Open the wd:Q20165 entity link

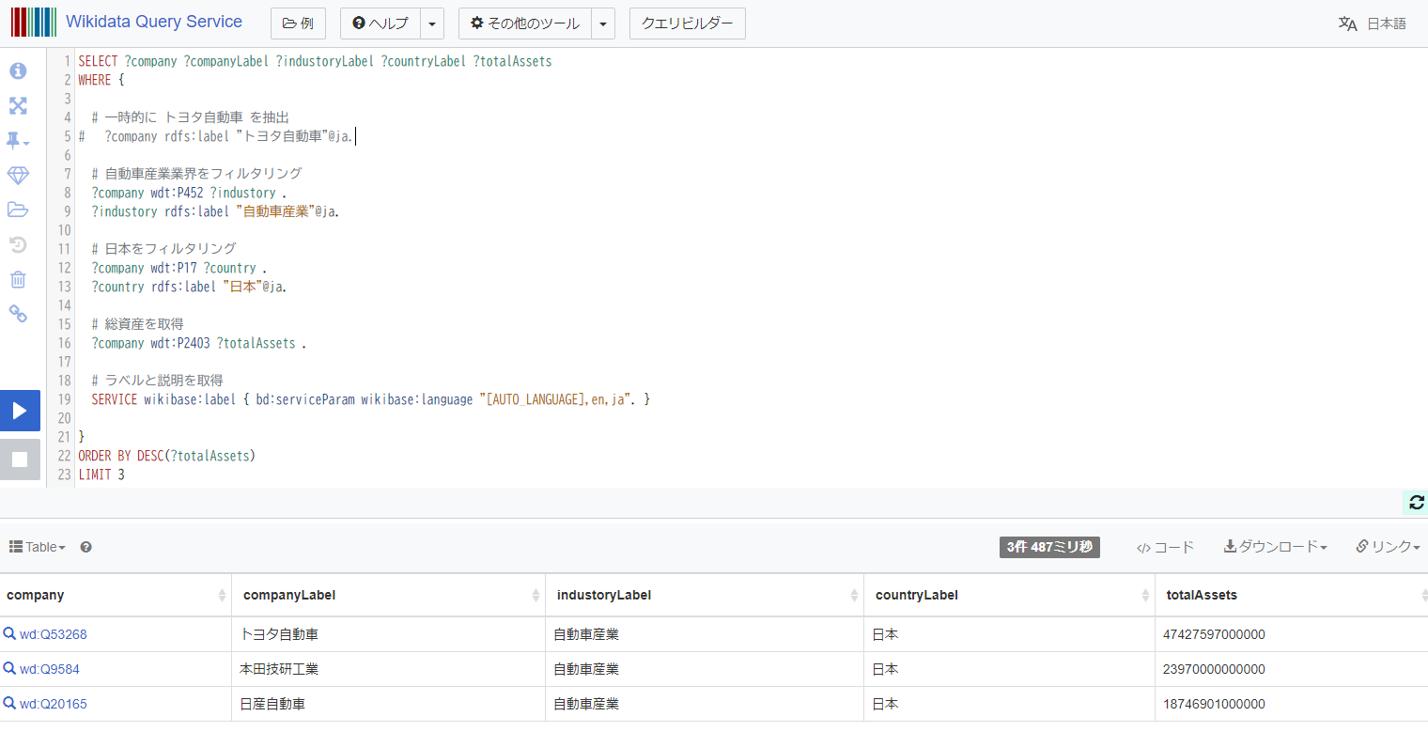point(54,704)
